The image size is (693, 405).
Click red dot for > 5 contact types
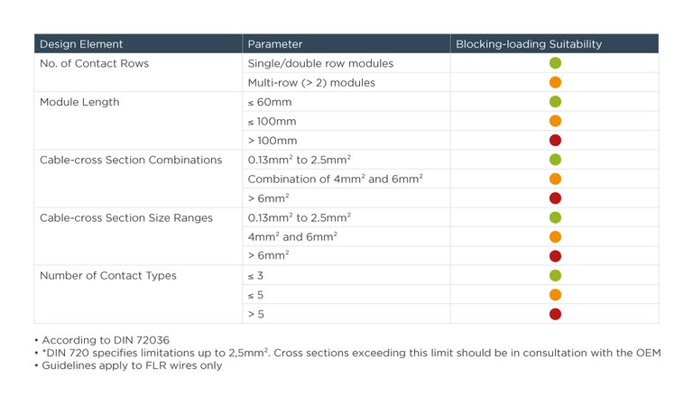(555, 314)
